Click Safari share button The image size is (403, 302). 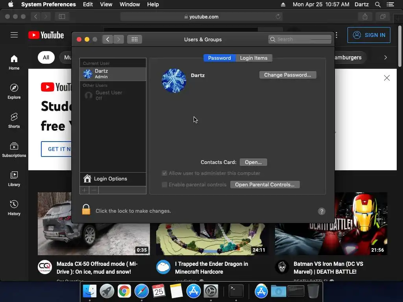coord(365,17)
